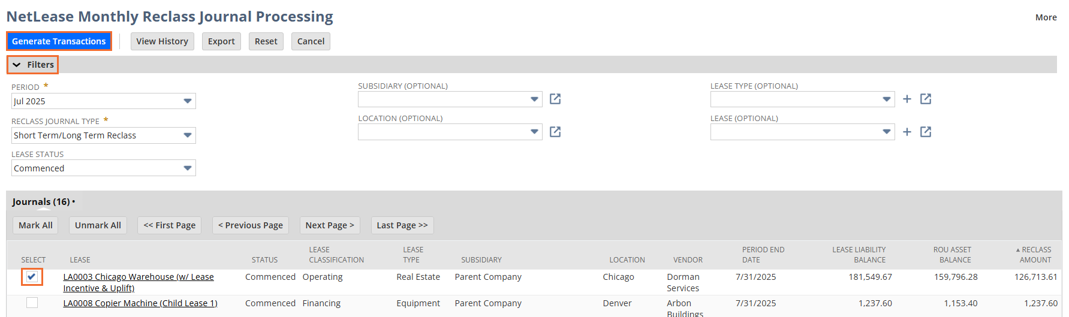Click the Dorman Services vendor cell
Image resolution: width=1069 pixels, height=317 pixels.
(x=683, y=282)
